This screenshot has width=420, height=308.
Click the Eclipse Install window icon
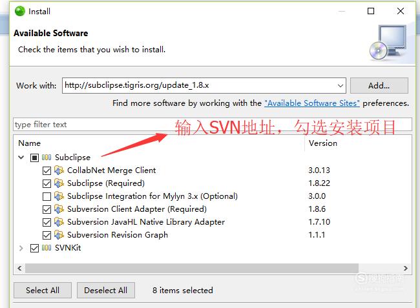point(20,11)
